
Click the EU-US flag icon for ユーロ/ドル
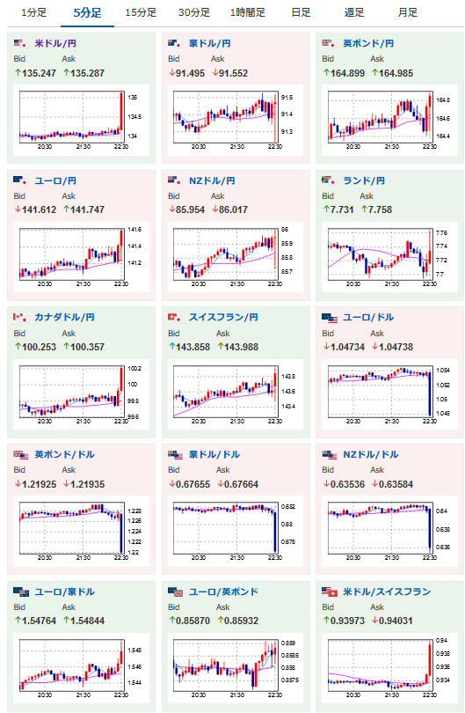click(330, 318)
